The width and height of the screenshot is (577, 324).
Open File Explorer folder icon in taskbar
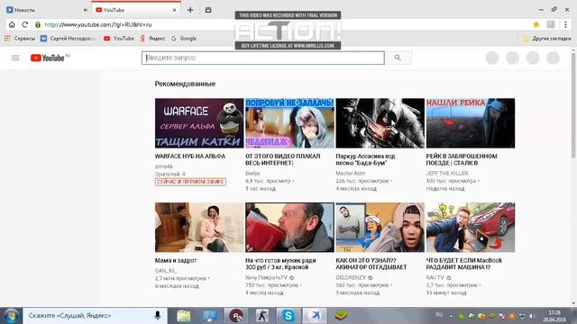pos(184,316)
